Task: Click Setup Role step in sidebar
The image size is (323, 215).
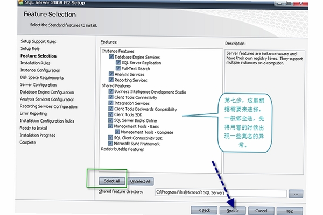Action: tap(30, 48)
